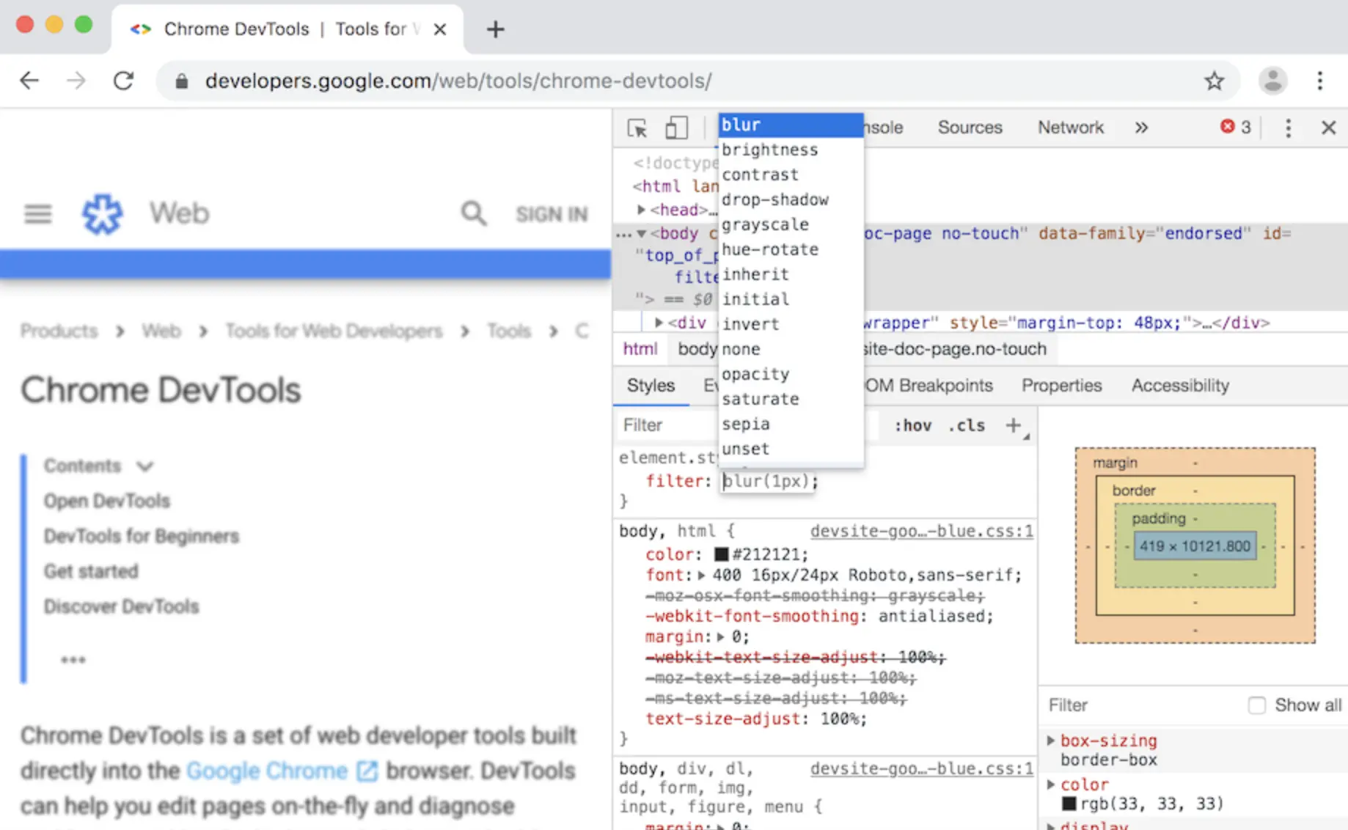Open the site search magnifier
The image size is (1348, 830).
[x=474, y=214]
